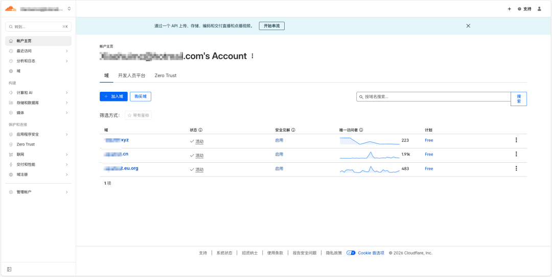
Task: Open the .cn domain link
Action: point(116,154)
